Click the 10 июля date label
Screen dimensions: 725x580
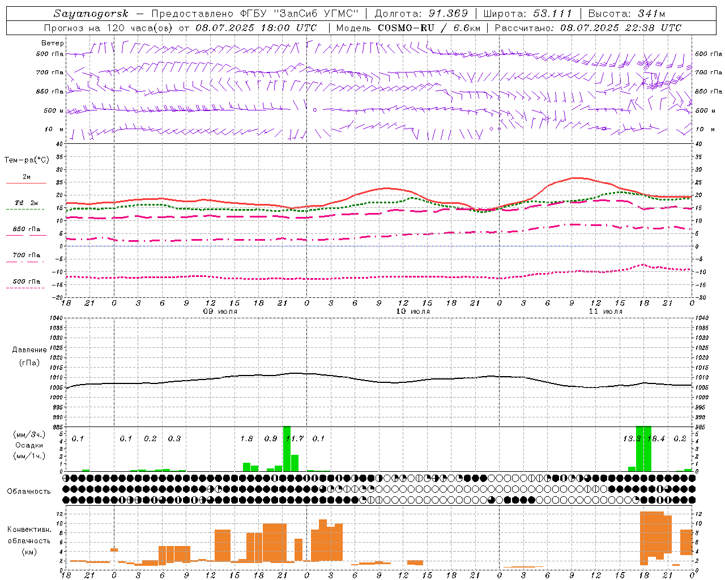413,312
